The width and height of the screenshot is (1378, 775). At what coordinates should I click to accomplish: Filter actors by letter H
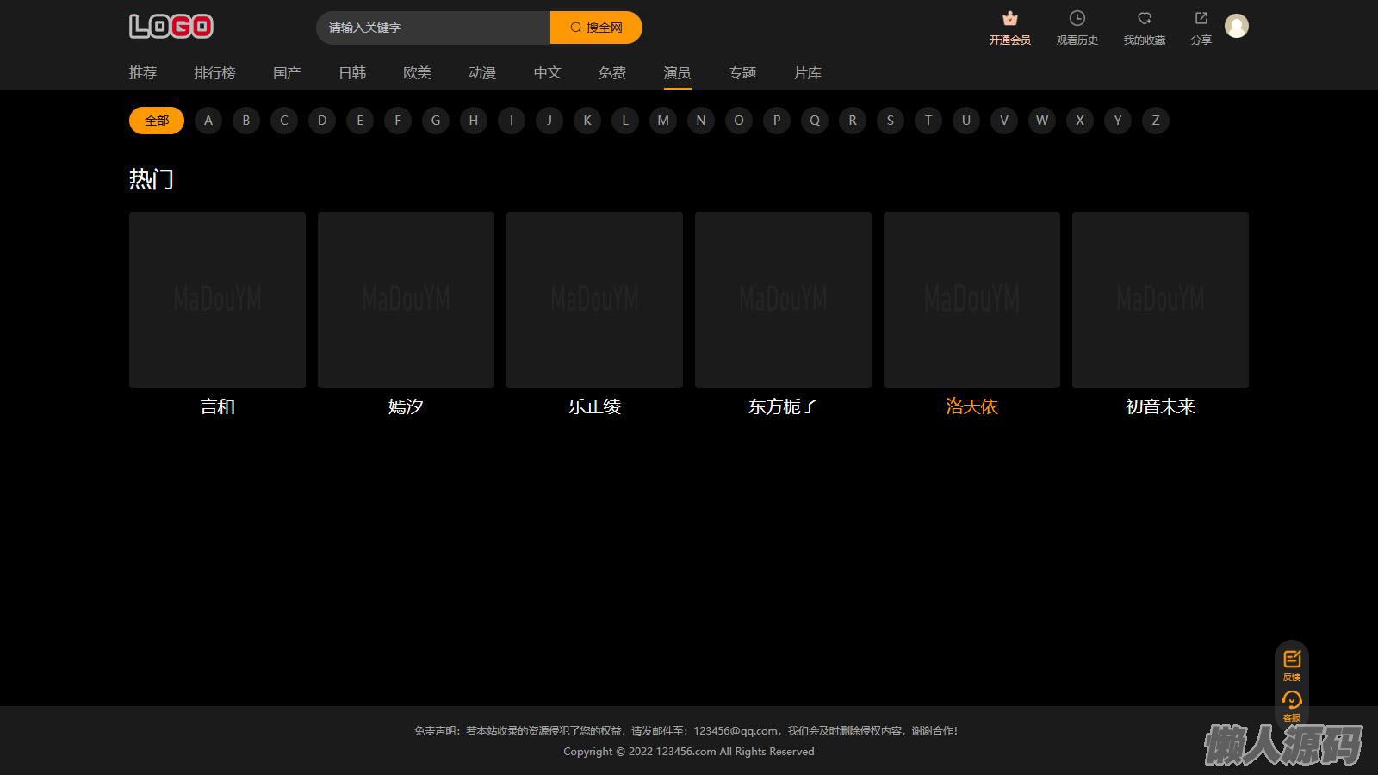pyautogui.click(x=474, y=121)
